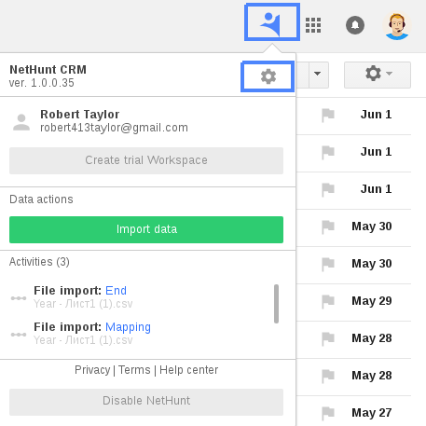Click Create trial Workspace button

pos(146,160)
